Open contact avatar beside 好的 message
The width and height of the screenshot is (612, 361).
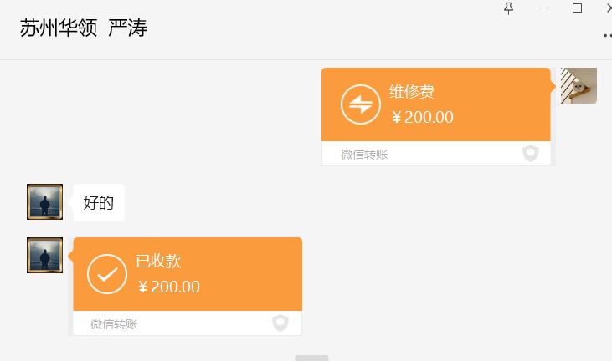[x=44, y=201]
